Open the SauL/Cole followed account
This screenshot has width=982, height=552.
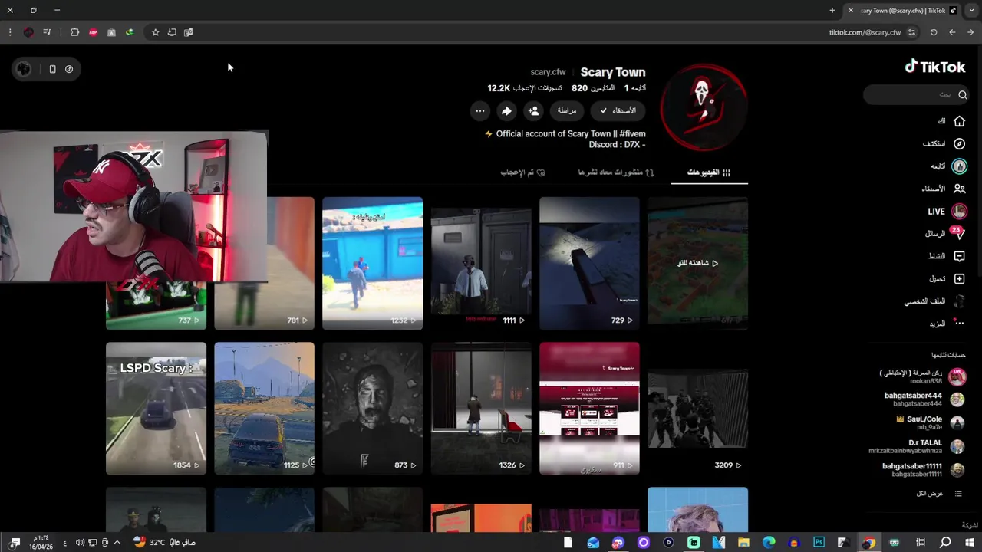click(x=930, y=422)
